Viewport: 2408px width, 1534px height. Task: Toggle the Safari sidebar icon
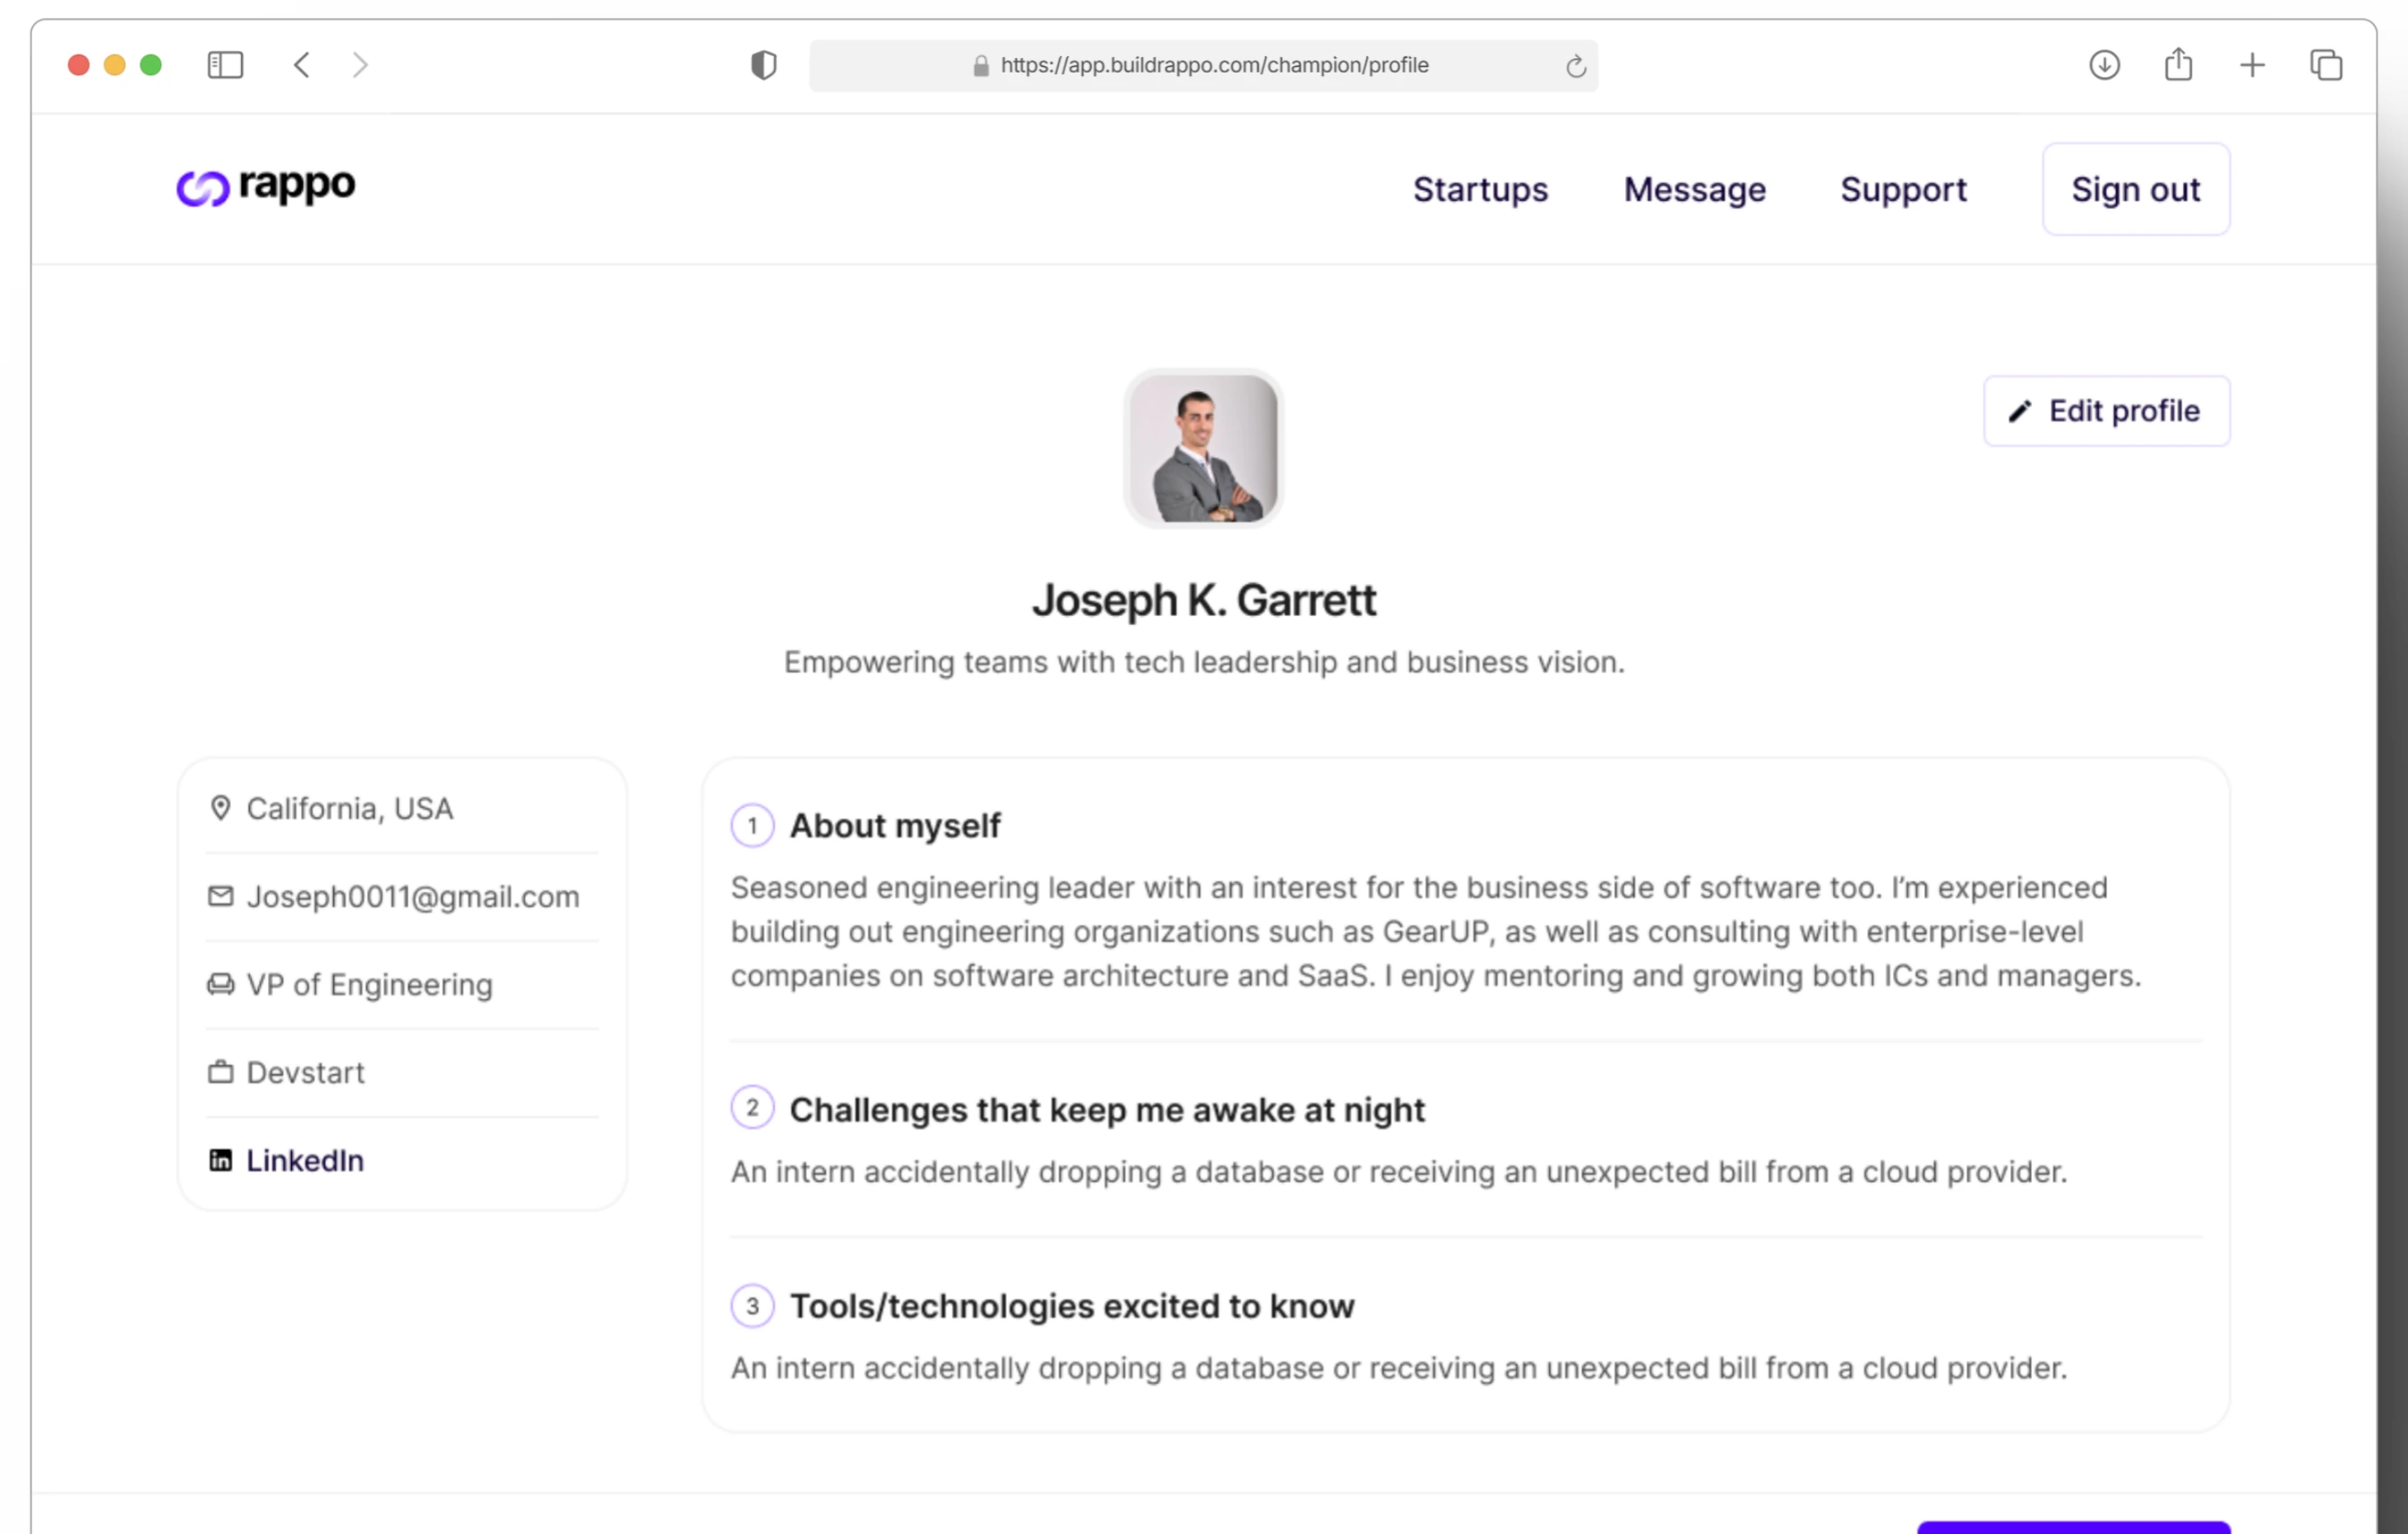coord(225,65)
